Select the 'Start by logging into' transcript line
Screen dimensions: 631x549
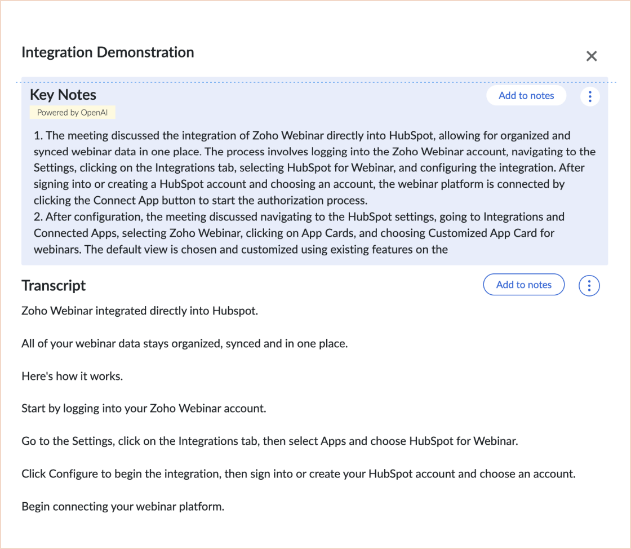click(x=144, y=408)
